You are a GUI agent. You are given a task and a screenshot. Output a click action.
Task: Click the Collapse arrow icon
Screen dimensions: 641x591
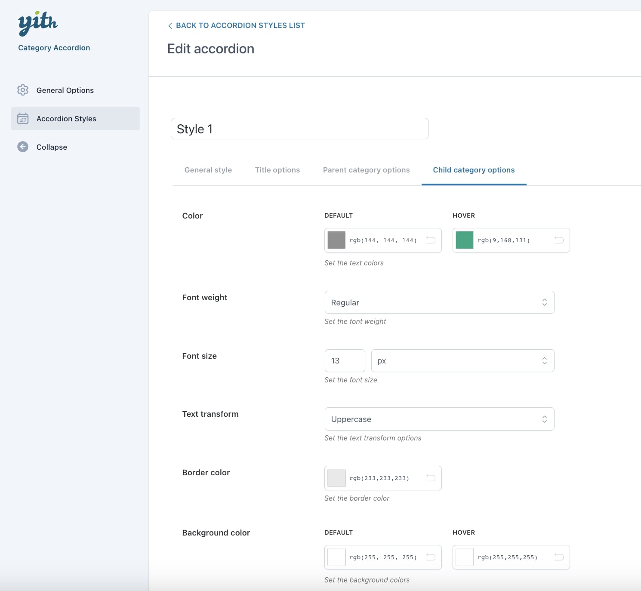pyautogui.click(x=23, y=147)
